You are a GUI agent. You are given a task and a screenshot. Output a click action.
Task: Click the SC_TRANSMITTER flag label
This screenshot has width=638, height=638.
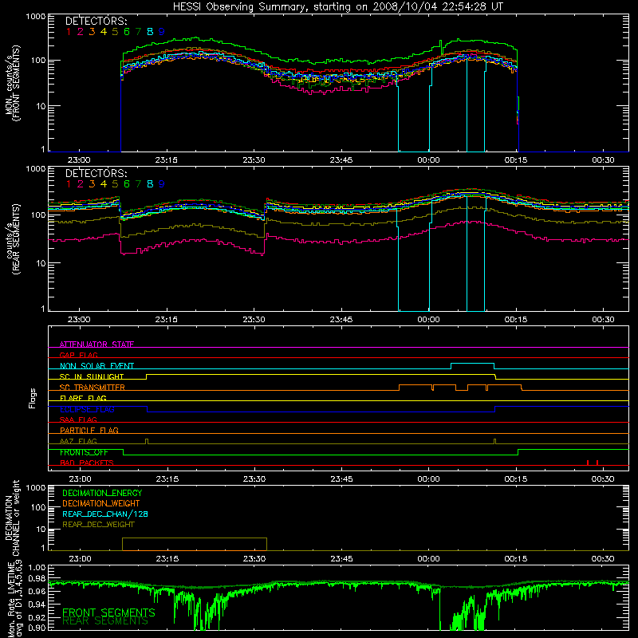92,387
